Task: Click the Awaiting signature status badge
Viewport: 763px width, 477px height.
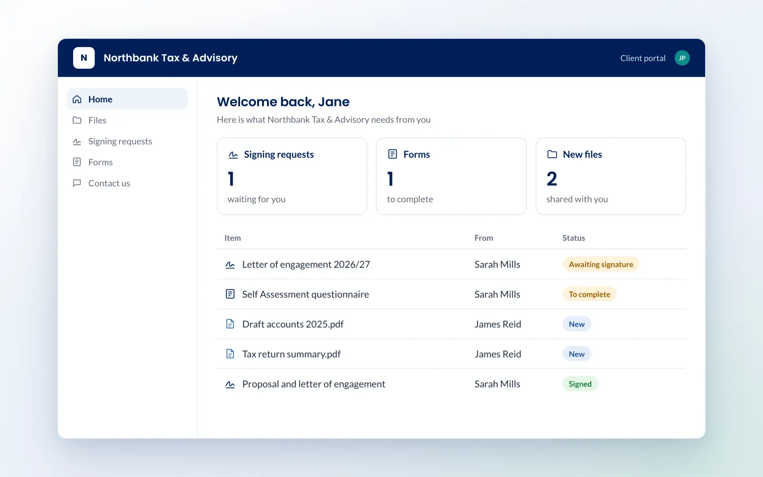Action: pos(601,264)
